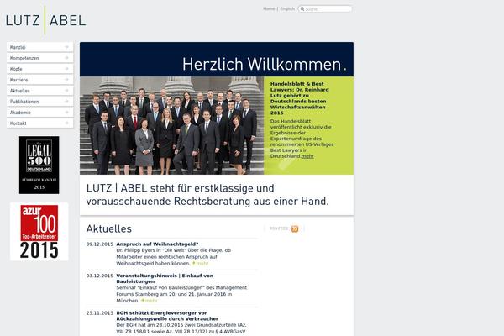Go to the Home link
The width and height of the screenshot is (504, 336).
click(269, 8)
